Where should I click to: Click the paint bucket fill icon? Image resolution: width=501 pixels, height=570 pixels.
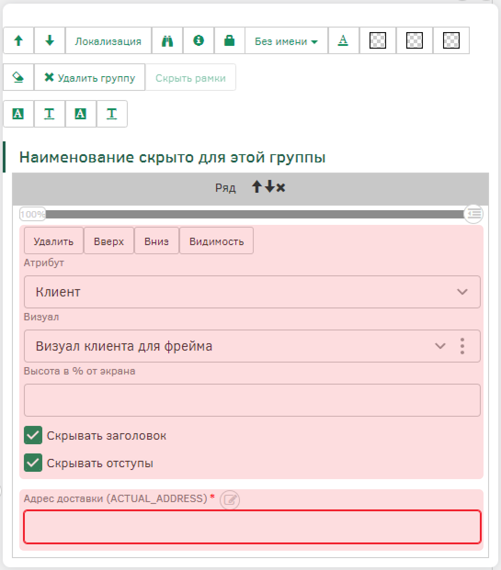click(18, 78)
